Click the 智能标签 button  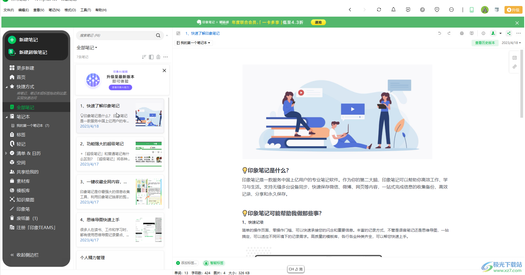point(214,263)
